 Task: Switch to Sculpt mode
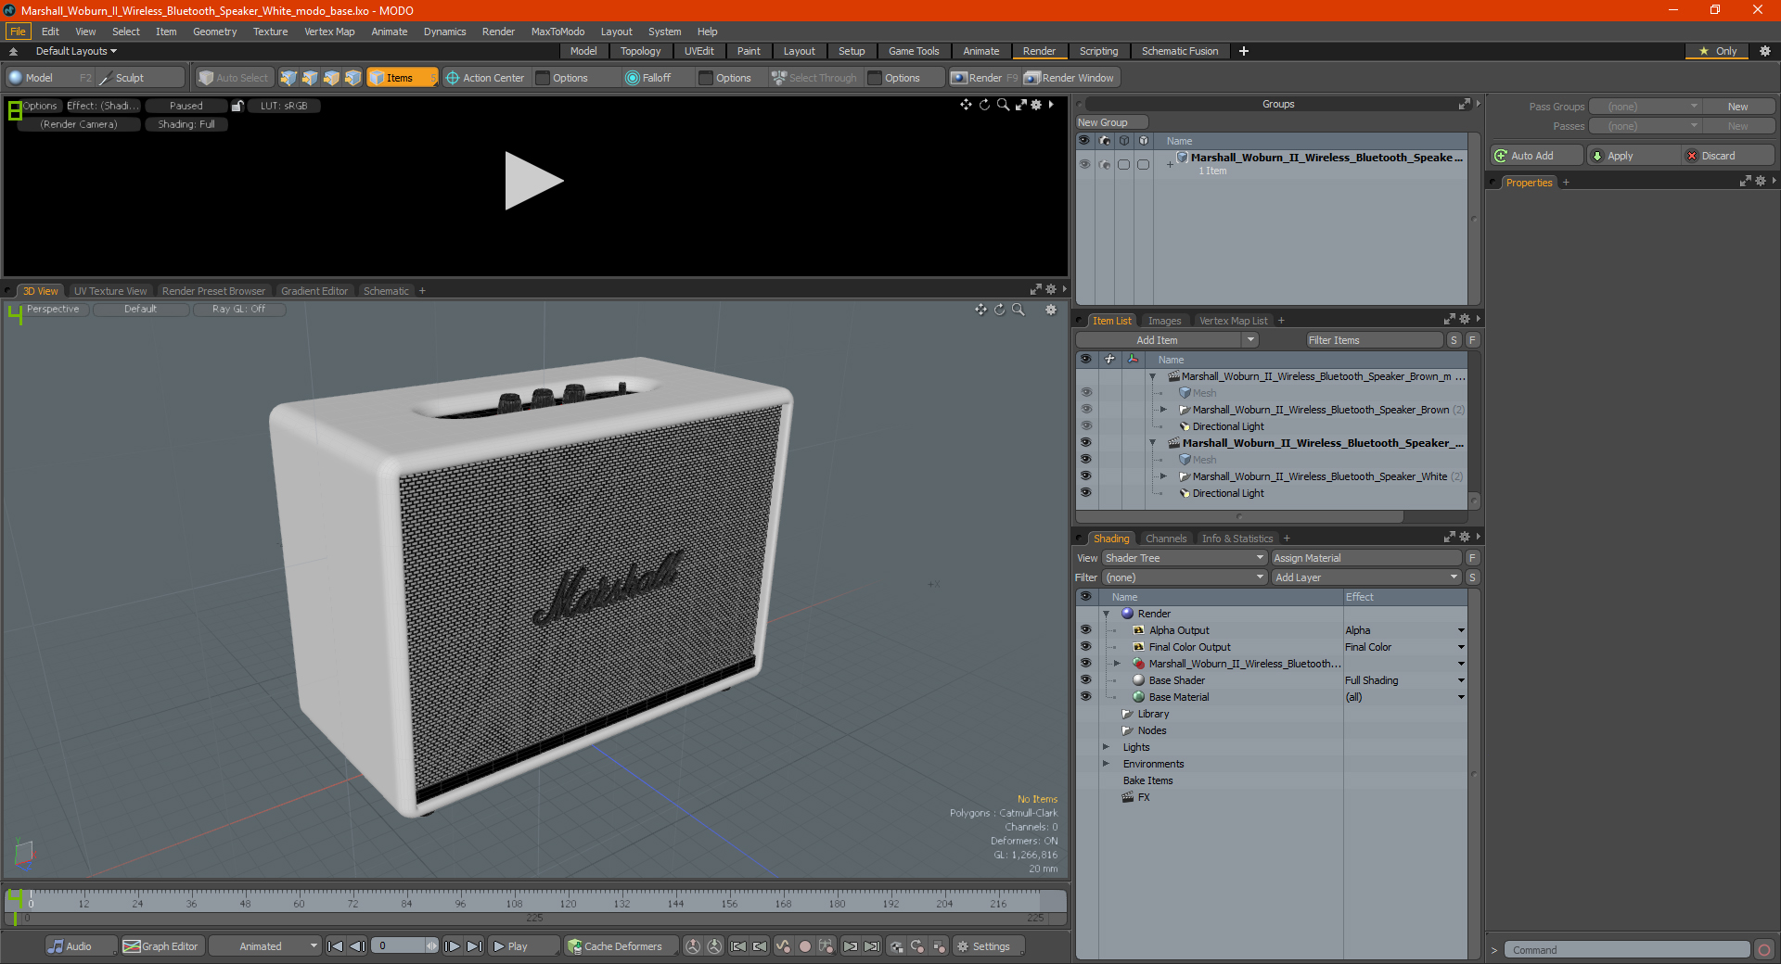(x=141, y=78)
